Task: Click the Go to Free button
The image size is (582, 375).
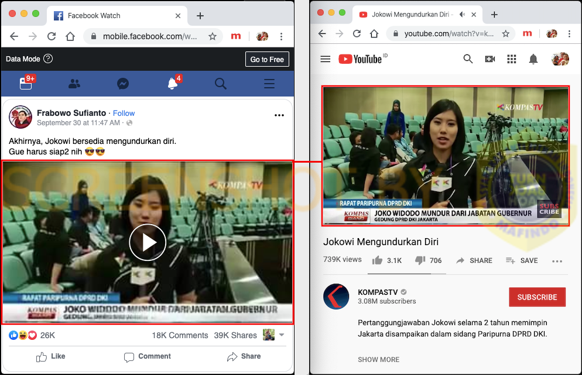Action: pos(267,59)
